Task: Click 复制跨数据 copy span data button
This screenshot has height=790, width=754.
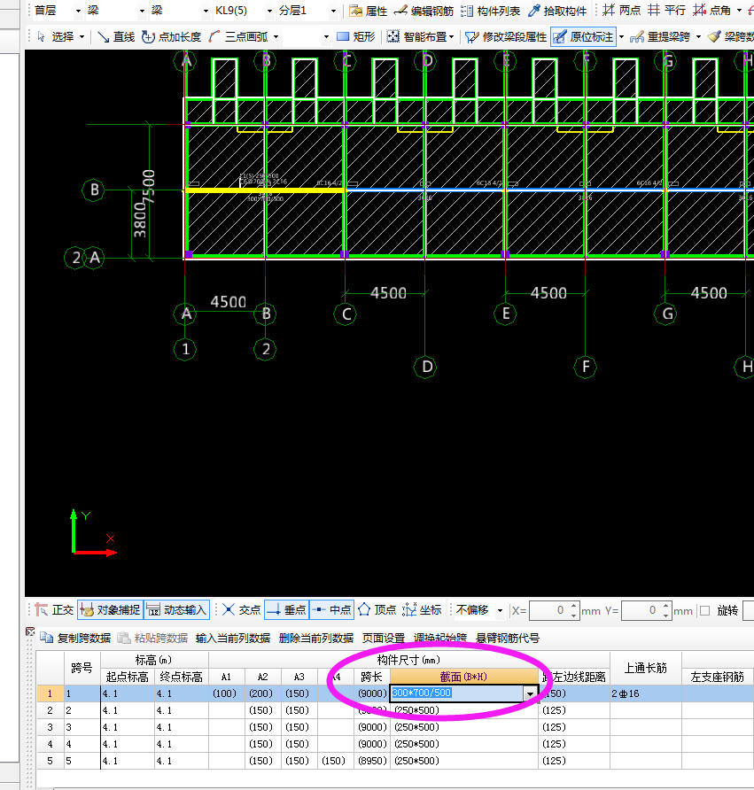Action: [x=76, y=638]
